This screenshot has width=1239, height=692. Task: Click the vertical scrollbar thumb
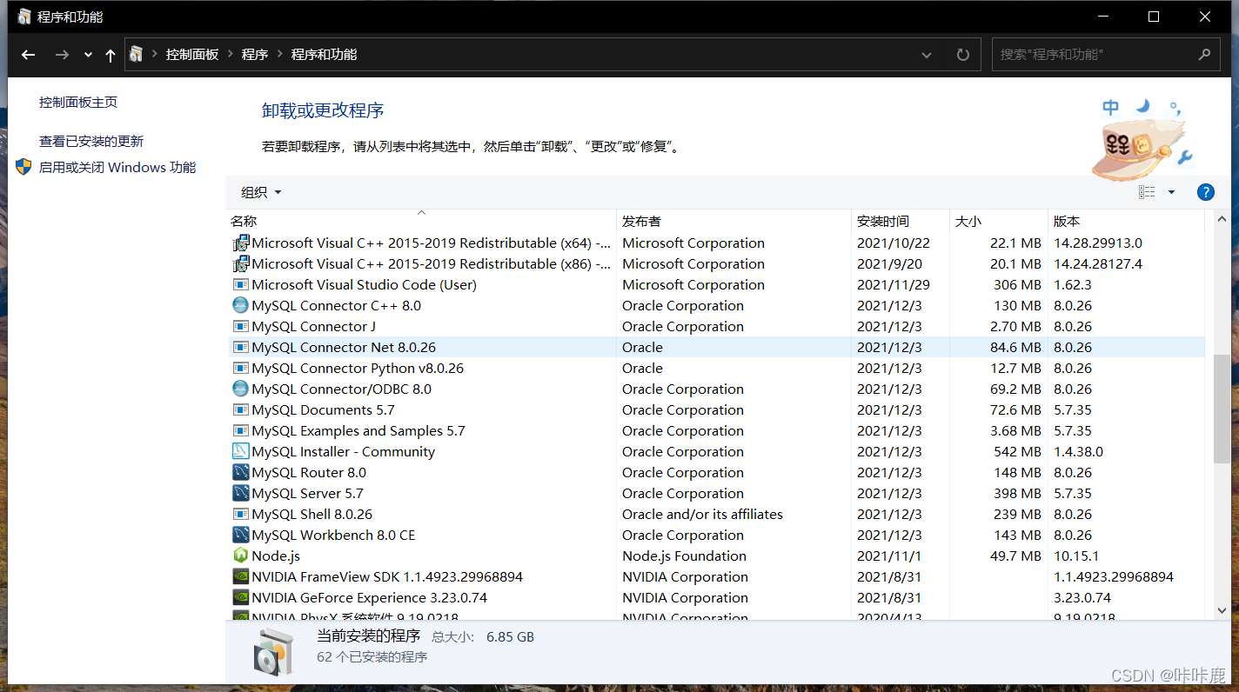pos(1222,408)
